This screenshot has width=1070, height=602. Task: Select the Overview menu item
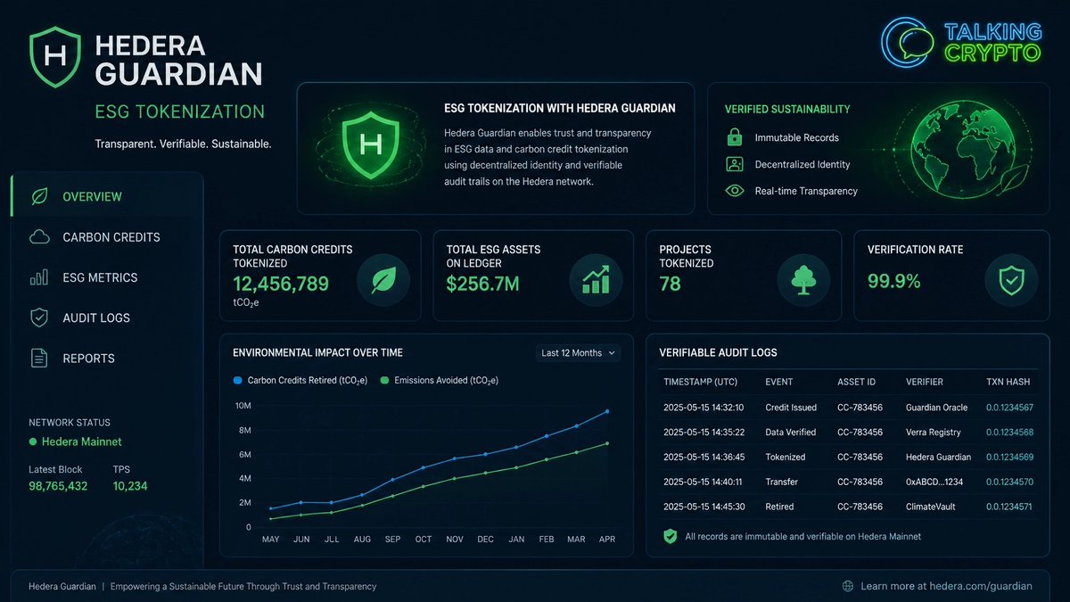tap(107, 196)
